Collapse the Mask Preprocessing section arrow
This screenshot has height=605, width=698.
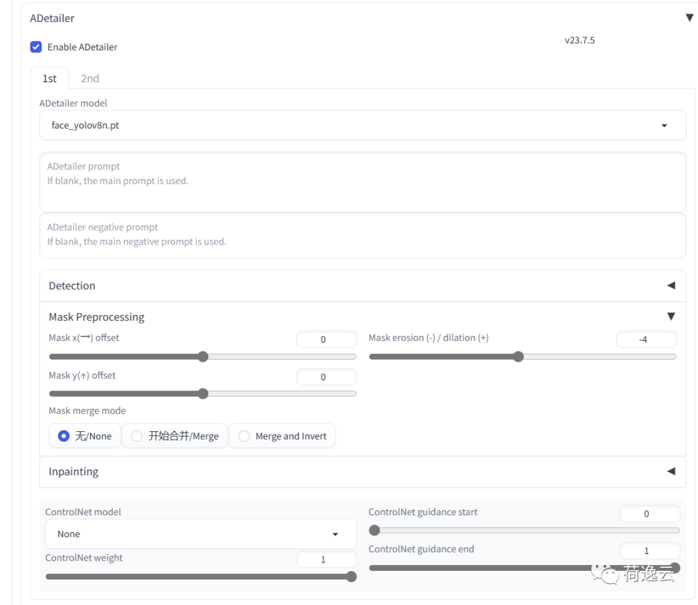pos(671,316)
